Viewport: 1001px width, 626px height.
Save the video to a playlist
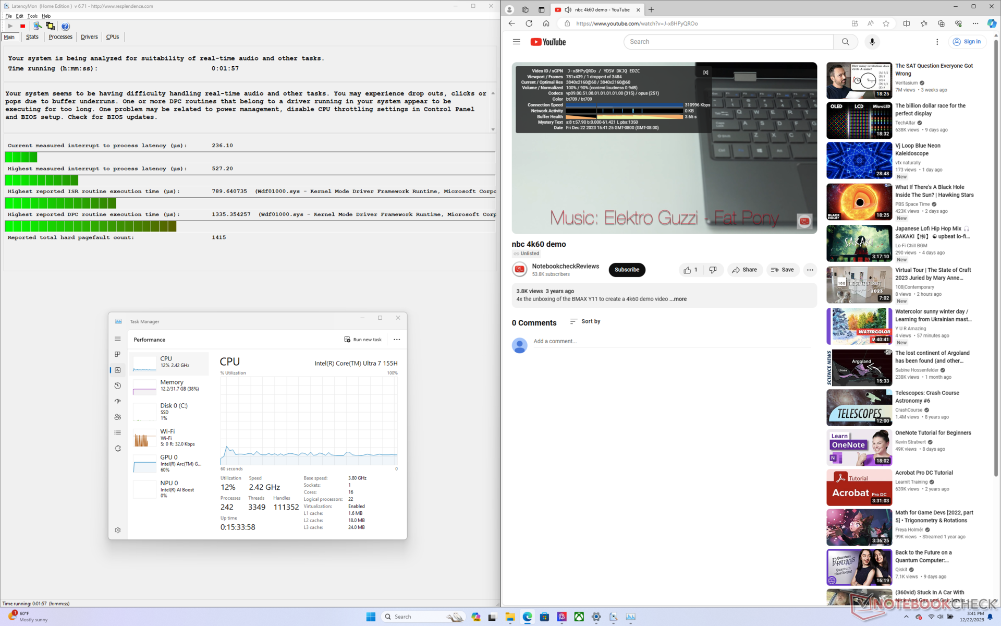point(783,270)
